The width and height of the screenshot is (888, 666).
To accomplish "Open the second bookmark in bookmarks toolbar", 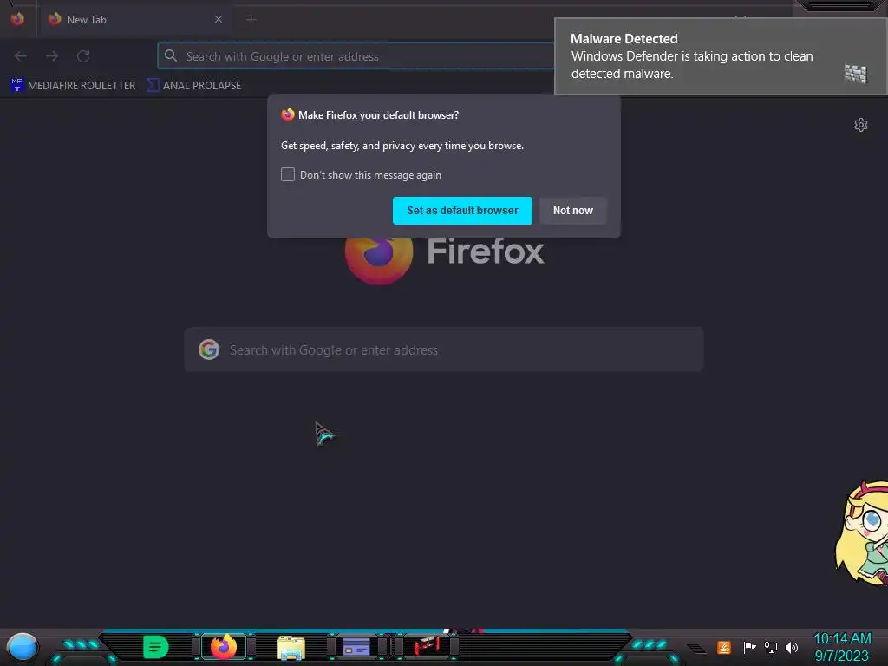I will pyautogui.click(x=194, y=85).
